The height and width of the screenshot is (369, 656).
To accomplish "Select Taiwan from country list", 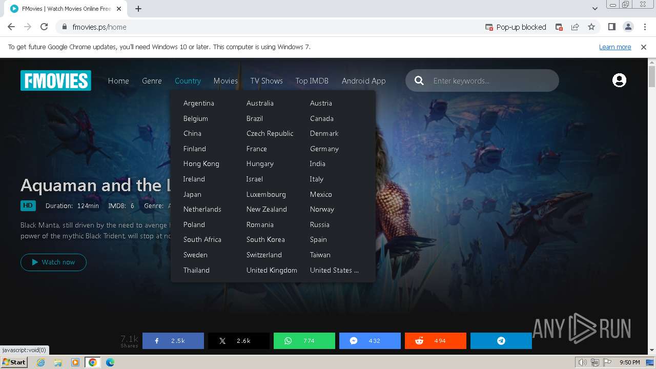I will coord(320,255).
